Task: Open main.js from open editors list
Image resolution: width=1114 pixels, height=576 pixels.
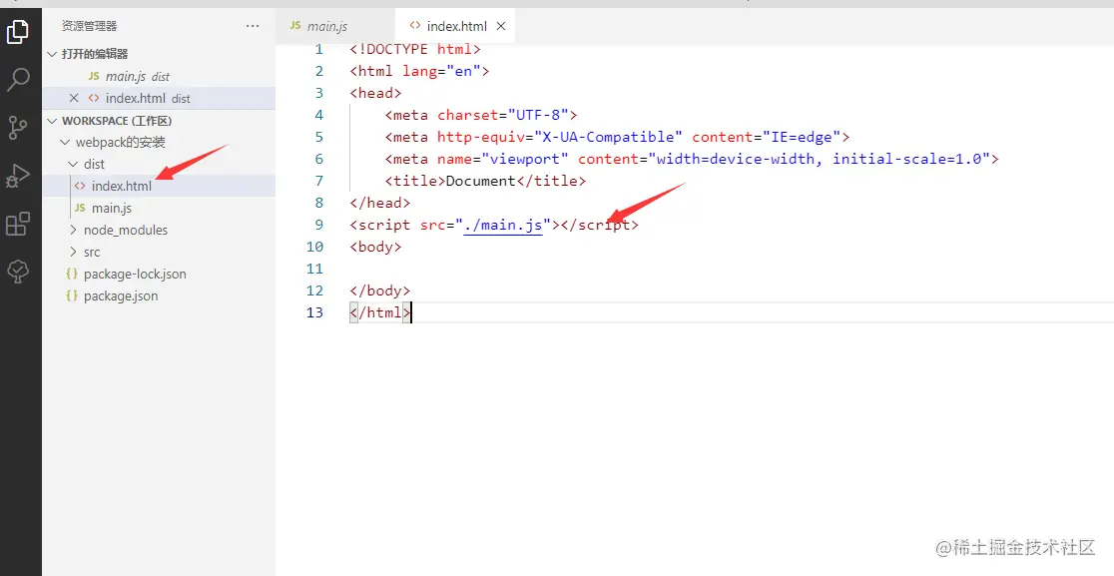Action: 159,76
